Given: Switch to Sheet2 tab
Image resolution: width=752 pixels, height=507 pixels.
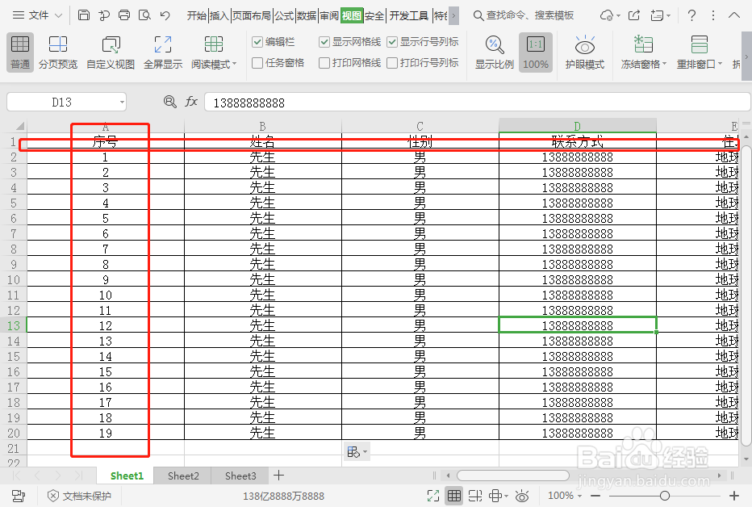Looking at the screenshot, I should 183,476.
